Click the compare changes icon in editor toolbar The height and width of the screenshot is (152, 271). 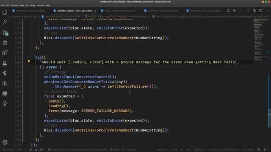228,11
